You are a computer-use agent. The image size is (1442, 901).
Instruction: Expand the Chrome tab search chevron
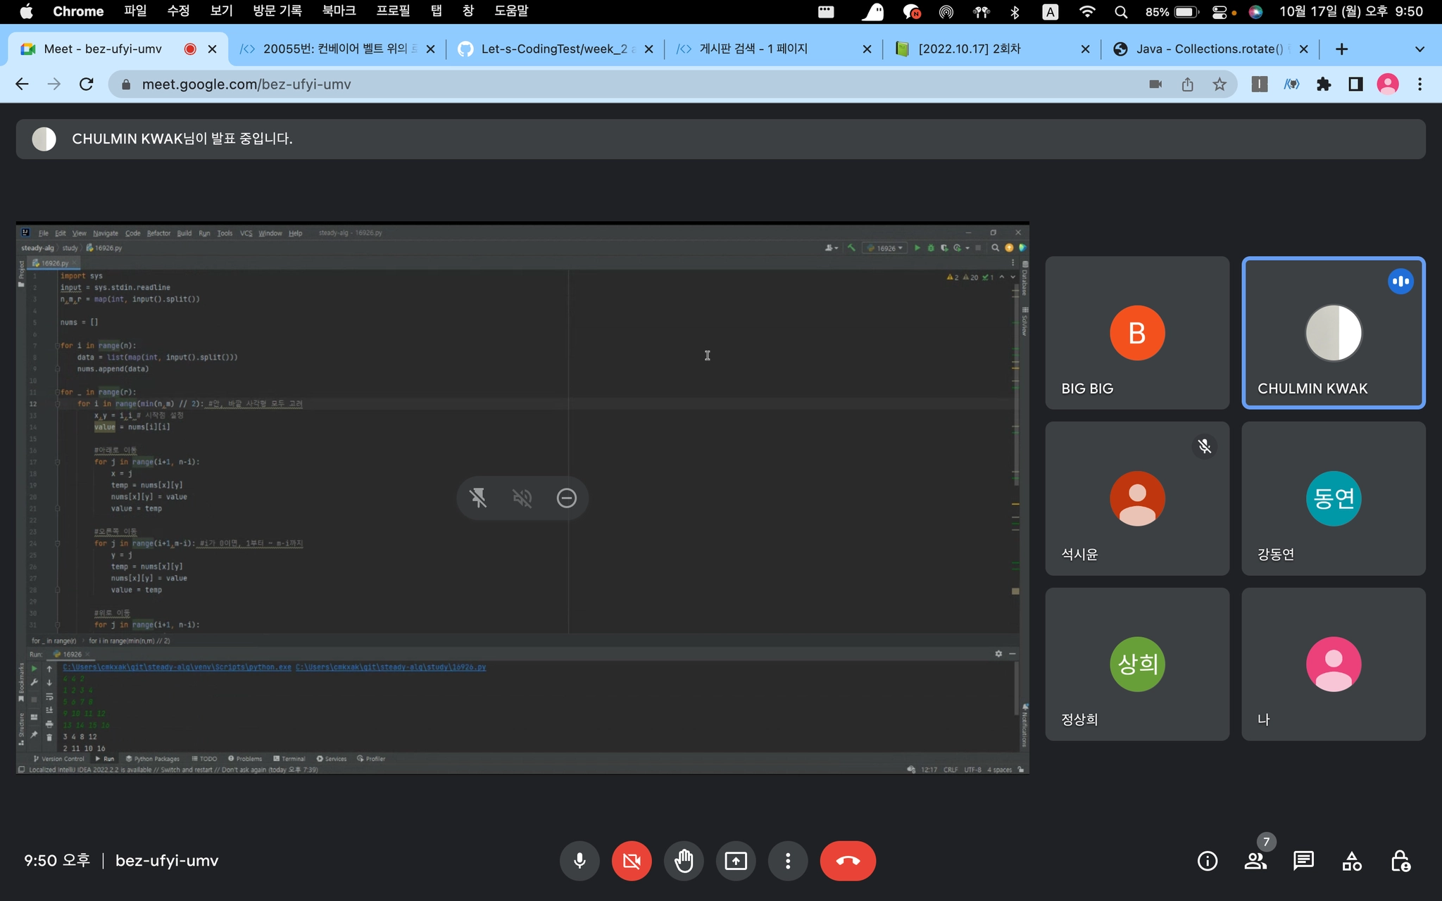1419,49
